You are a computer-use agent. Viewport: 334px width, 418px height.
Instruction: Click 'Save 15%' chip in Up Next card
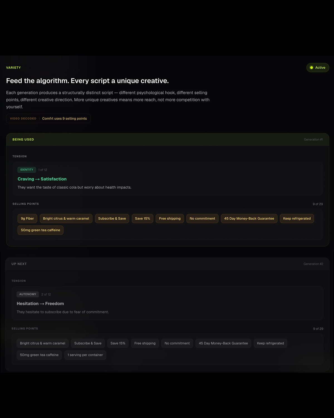click(118, 343)
